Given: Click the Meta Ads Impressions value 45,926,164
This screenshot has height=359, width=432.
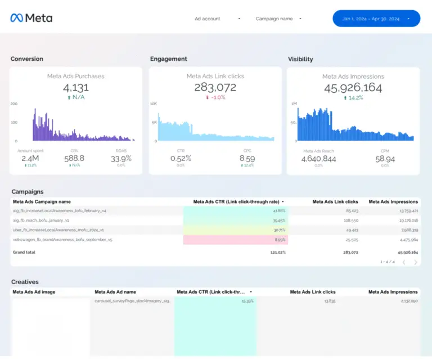Looking at the screenshot, I should [353, 88].
